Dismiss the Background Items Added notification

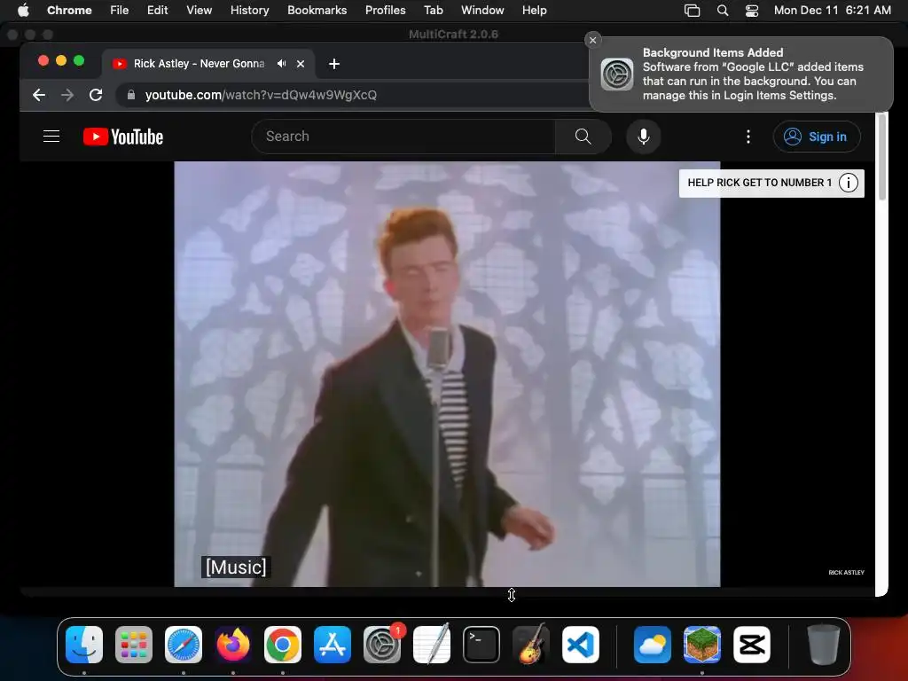592,40
